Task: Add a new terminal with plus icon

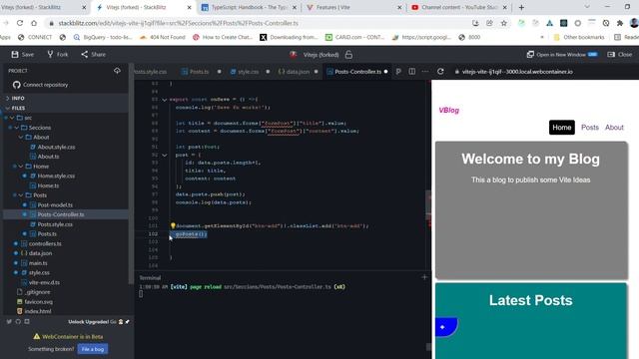Action: point(424,277)
